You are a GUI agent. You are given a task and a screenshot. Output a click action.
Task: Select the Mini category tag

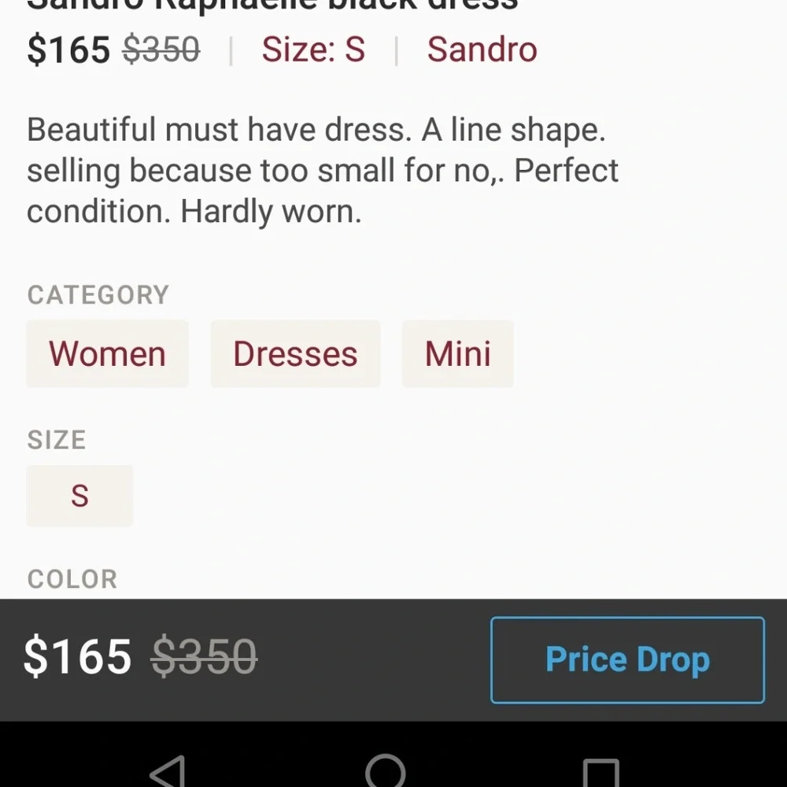[458, 353]
